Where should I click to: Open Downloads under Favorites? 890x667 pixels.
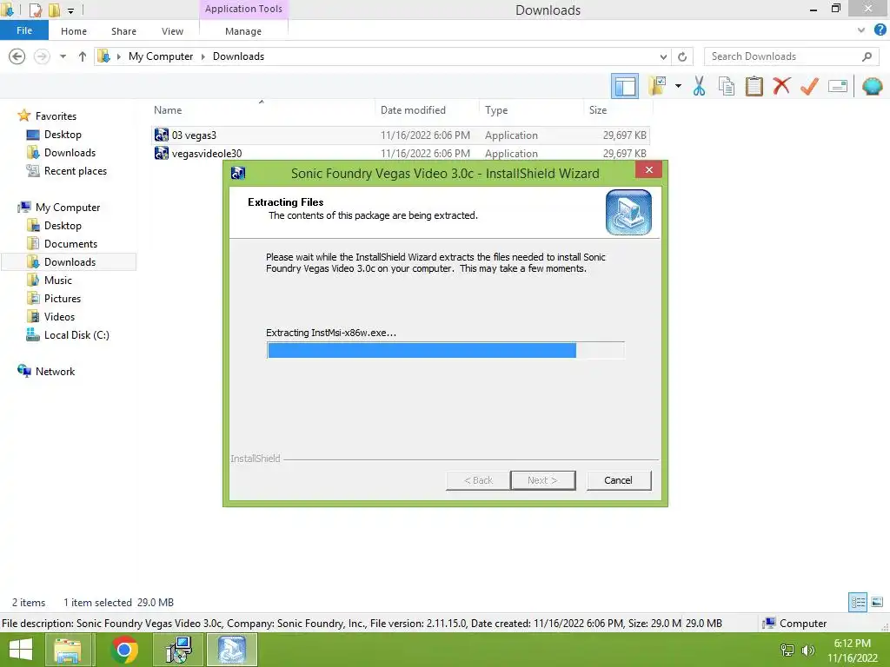coord(61,153)
